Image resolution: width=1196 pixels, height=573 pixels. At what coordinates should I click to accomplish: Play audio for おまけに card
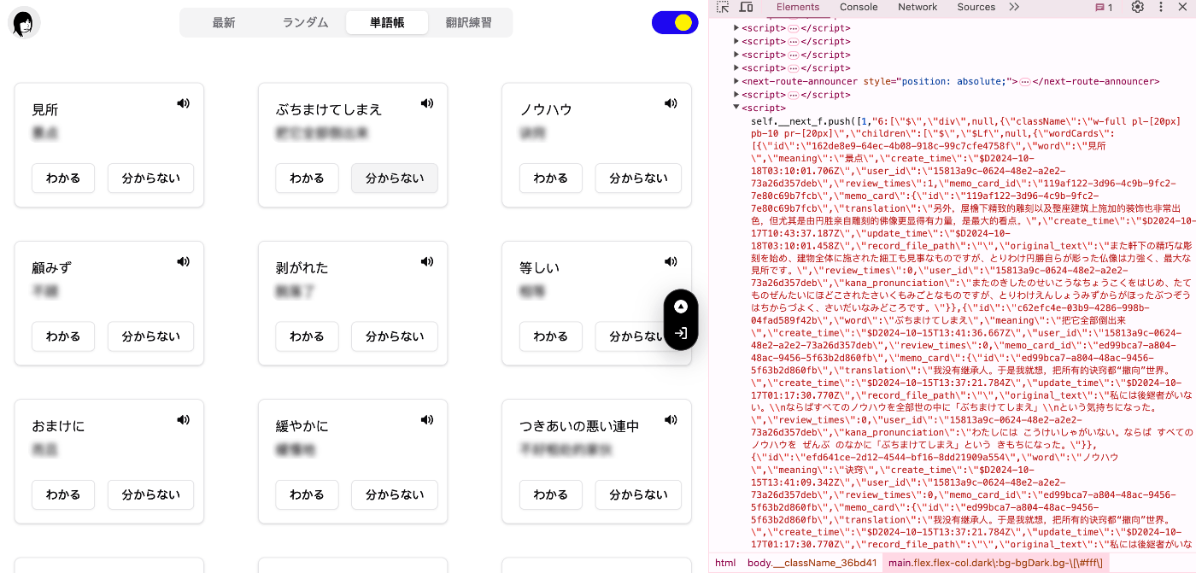pyautogui.click(x=183, y=419)
